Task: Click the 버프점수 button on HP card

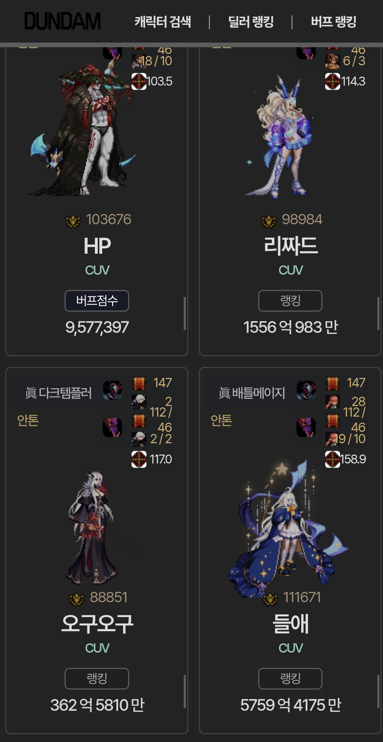Action: point(97,301)
